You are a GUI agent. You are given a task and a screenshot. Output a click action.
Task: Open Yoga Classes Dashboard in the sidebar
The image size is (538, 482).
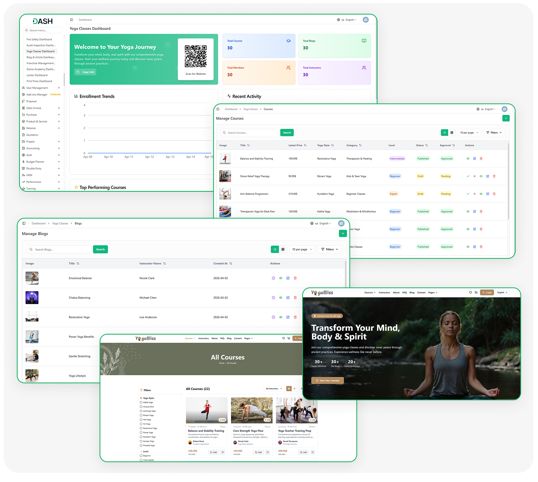tap(41, 51)
